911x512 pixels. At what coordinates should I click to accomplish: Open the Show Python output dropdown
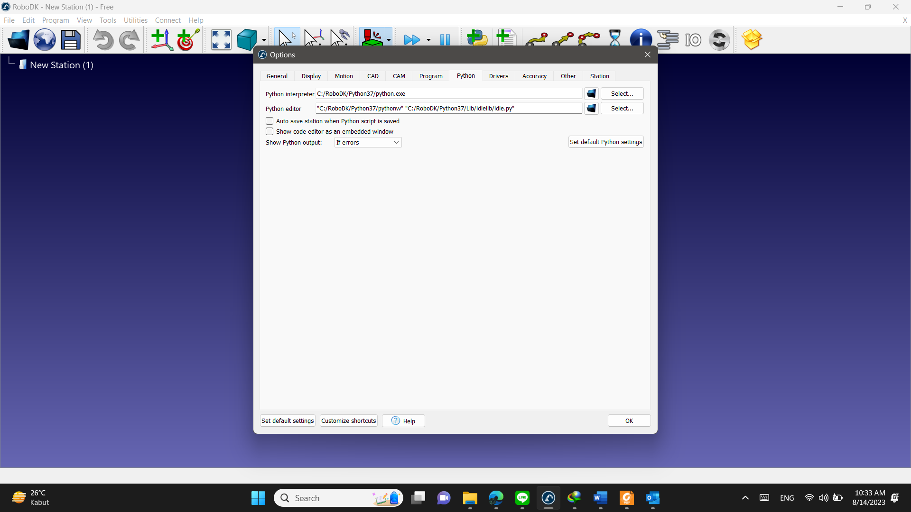click(x=368, y=143)
